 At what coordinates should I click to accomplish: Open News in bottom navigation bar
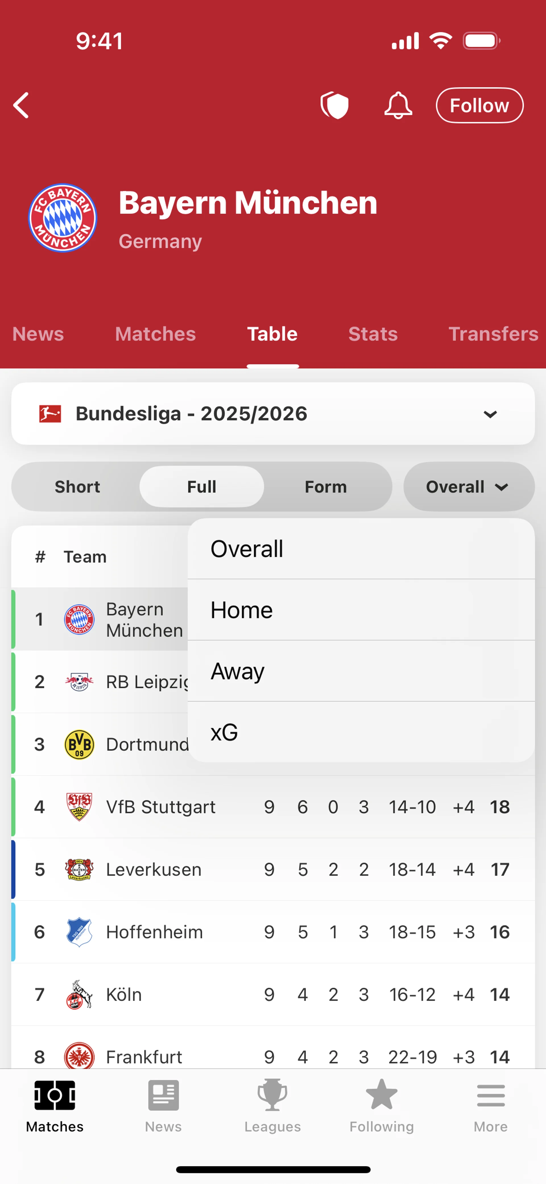tap(163, 1106)
